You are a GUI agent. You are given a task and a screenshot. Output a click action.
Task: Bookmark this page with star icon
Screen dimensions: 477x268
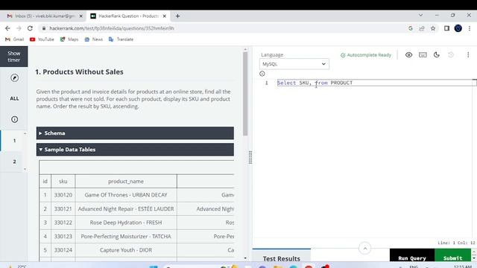coord(433,28)
